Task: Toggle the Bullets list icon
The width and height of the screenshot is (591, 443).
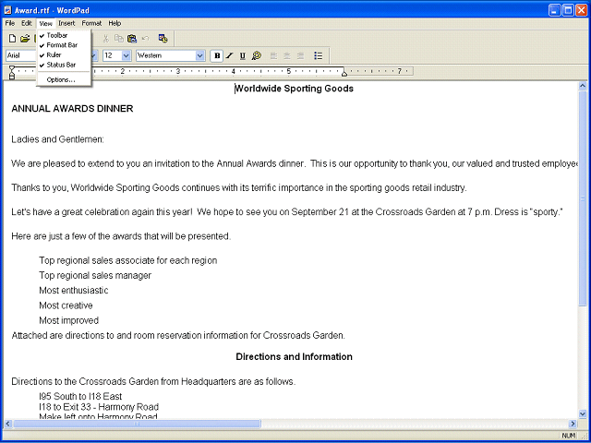Action: pyautogui.click(x=318, y=55)
